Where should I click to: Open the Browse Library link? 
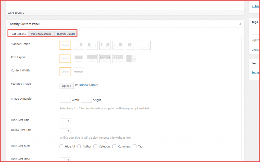point(89,85)
